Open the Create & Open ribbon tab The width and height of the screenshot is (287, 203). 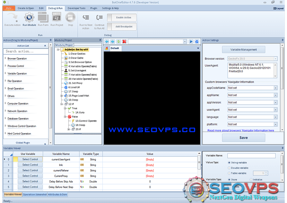click(x=26, y=8)
